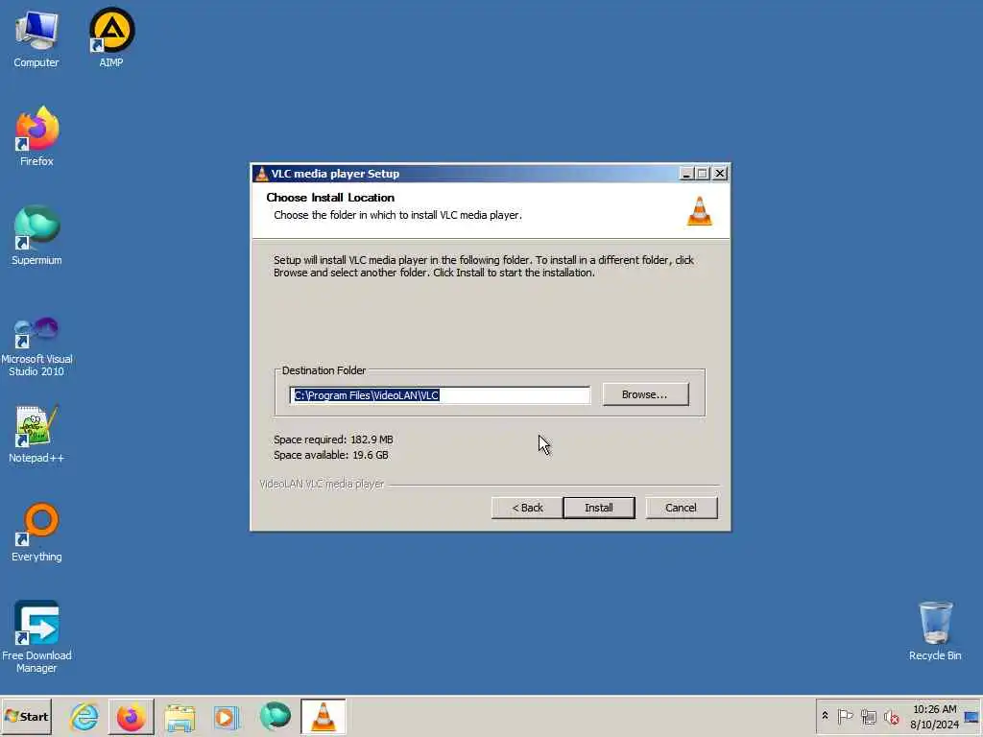
Task: Click Action Center flag tray icon
Action: click(845, 716)
